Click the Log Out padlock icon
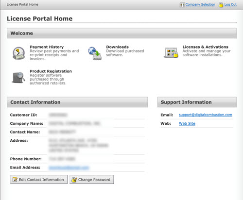Image resolution: width=243 pixels, height=200 pixels. click(221, 5)
